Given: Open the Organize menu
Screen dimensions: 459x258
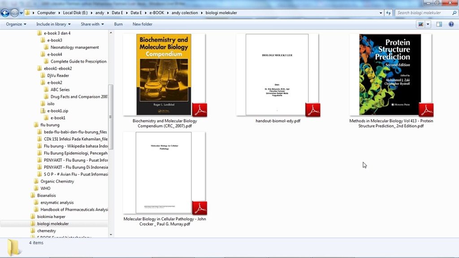Looking at the screenshot, I should click(16, 24).
